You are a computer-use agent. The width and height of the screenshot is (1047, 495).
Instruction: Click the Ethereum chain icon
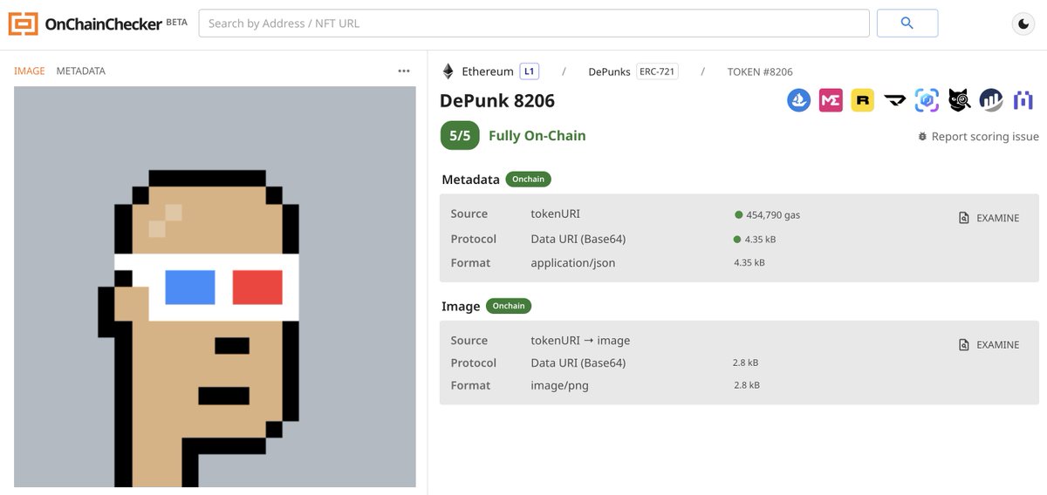pyautogui.click(x=448, y=71)
